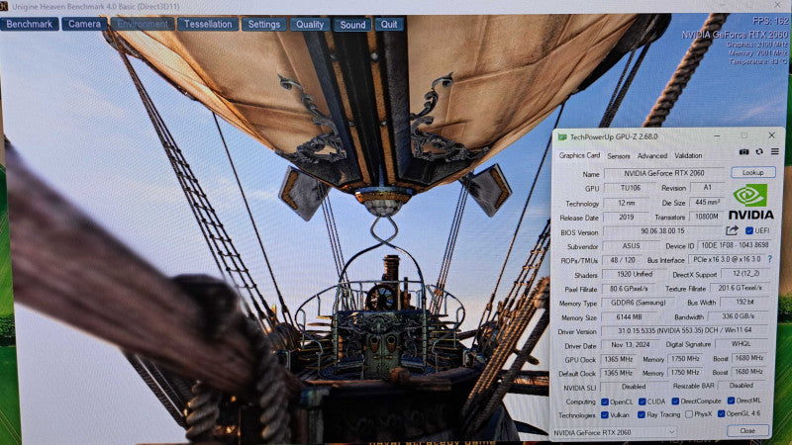Image resolution: width=792 pixels, height=445 pixels.
Task: Click the GPU-Z Close button
Action: click(747, 431)
